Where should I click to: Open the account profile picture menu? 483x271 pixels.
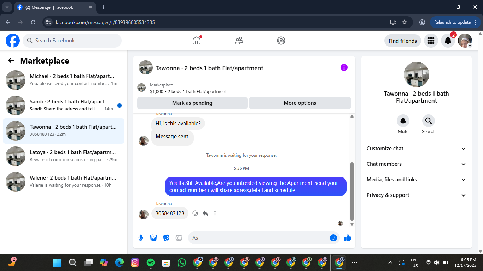(x=465, y=41)
